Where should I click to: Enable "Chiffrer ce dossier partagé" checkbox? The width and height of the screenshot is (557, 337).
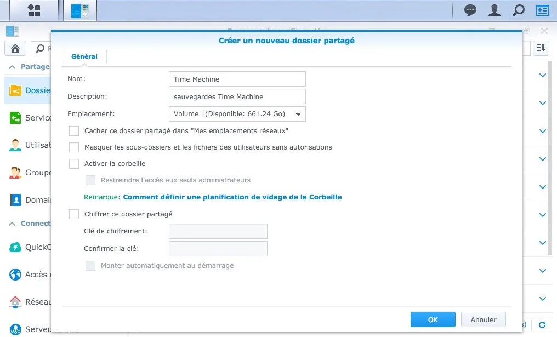(x=74, y=214)
